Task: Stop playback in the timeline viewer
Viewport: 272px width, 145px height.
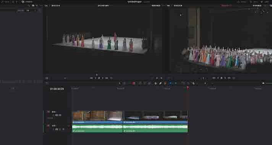Action: coord(222,78)
